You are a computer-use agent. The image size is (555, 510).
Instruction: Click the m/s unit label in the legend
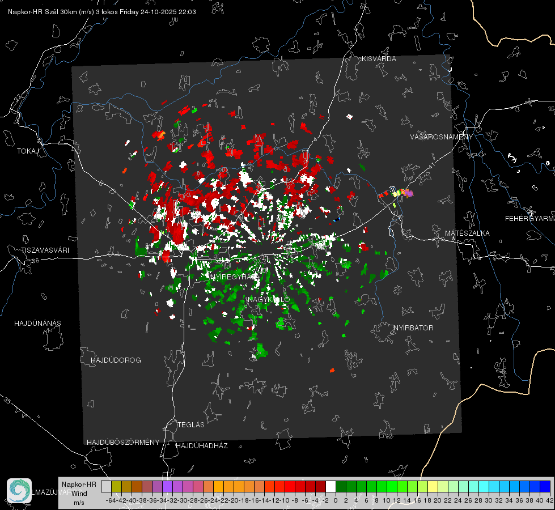pos(79,503)
